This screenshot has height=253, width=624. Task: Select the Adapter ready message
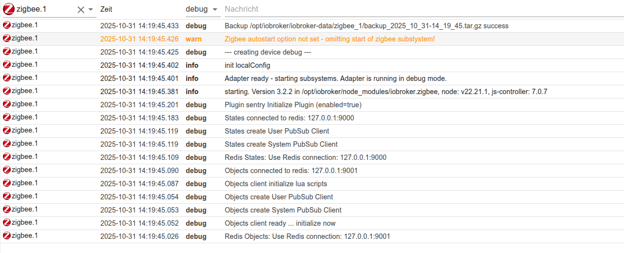[x=335, y=78]
